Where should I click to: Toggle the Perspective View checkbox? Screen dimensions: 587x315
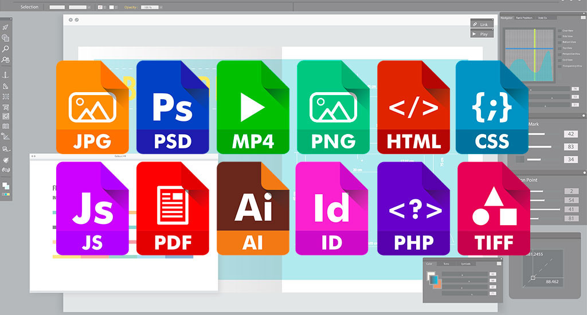[x=559, y=54]
